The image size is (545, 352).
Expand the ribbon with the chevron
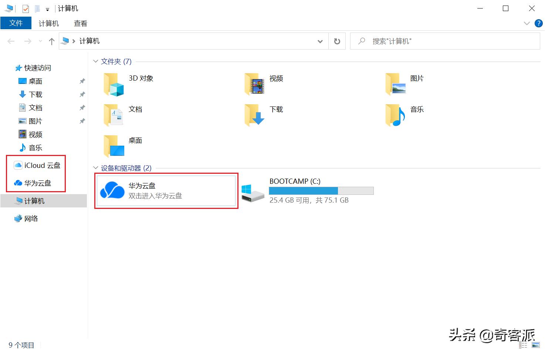tap(527, 24)
